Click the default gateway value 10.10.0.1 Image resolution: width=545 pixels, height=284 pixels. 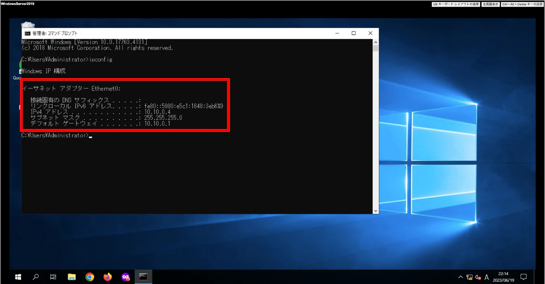click(157, 123)
